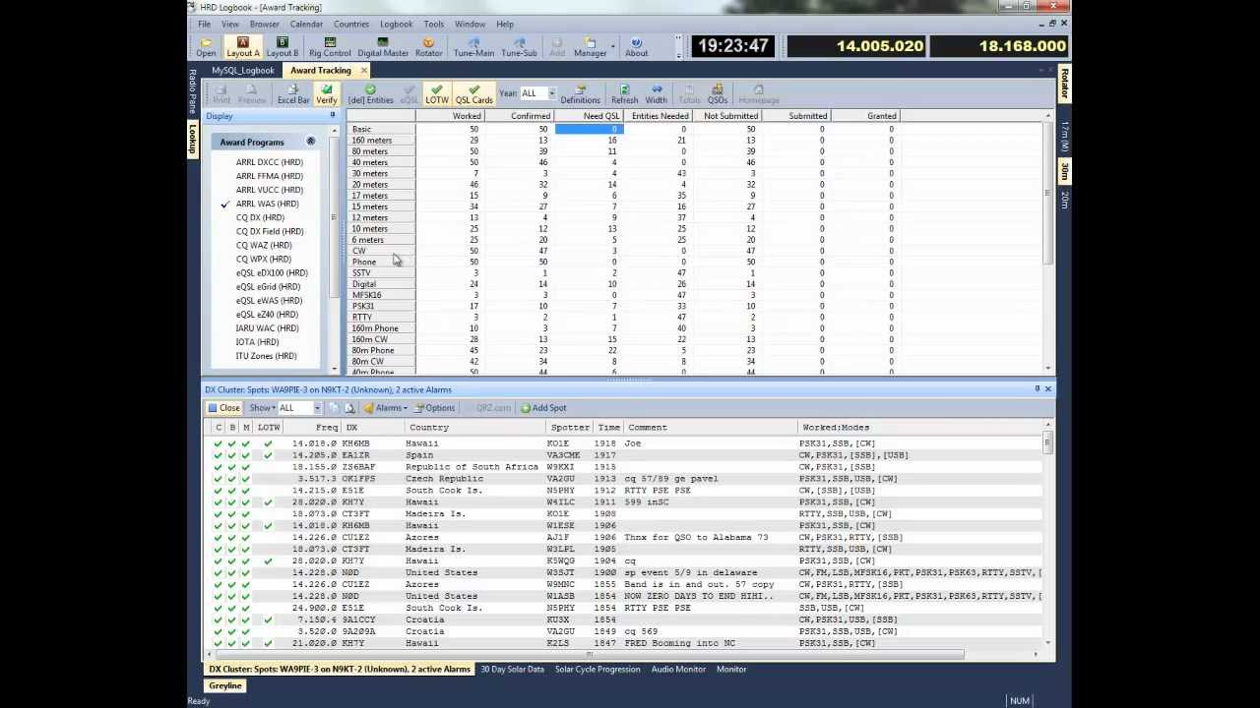Open the Year dropdown

click(x=551, y=93)
